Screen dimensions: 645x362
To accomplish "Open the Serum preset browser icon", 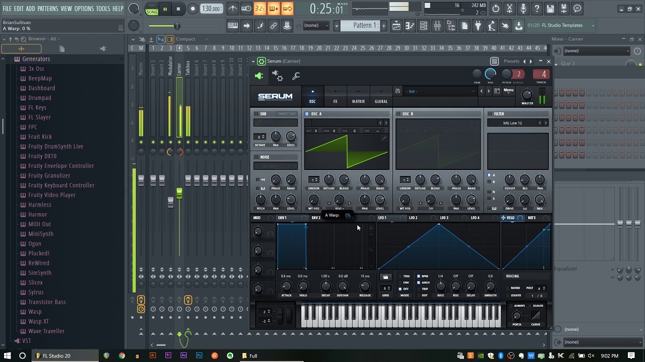I will (x=497, y=91).
